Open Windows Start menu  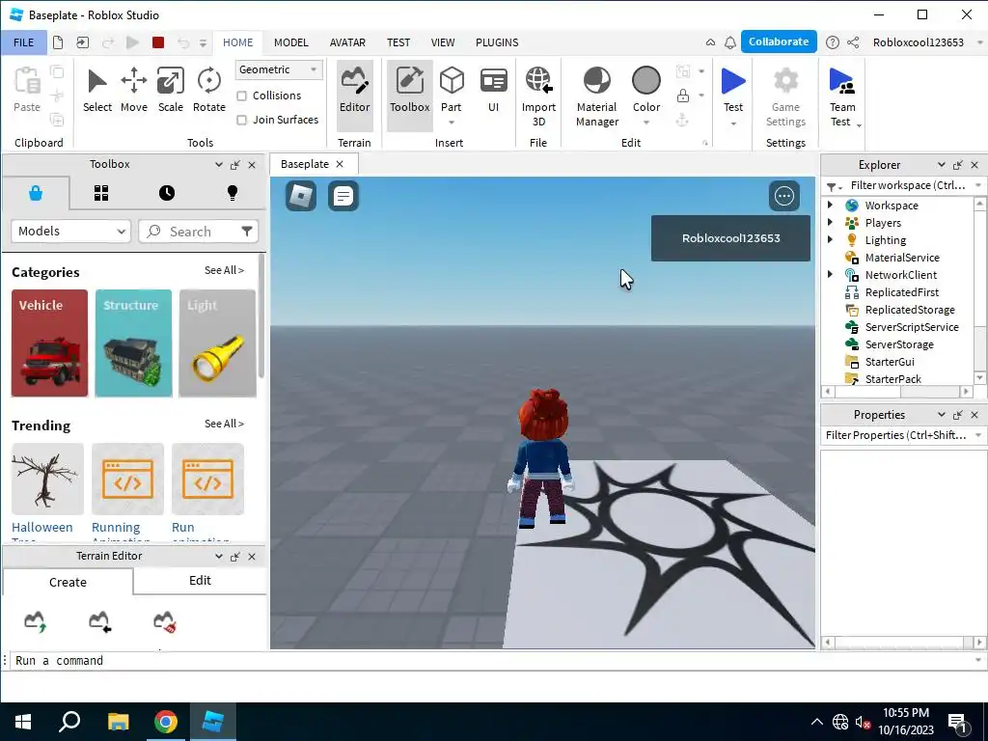click(x=23, y=722)
